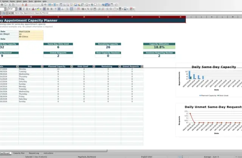
Task: Toggle Italic formatting
Action: coord(23,9)
